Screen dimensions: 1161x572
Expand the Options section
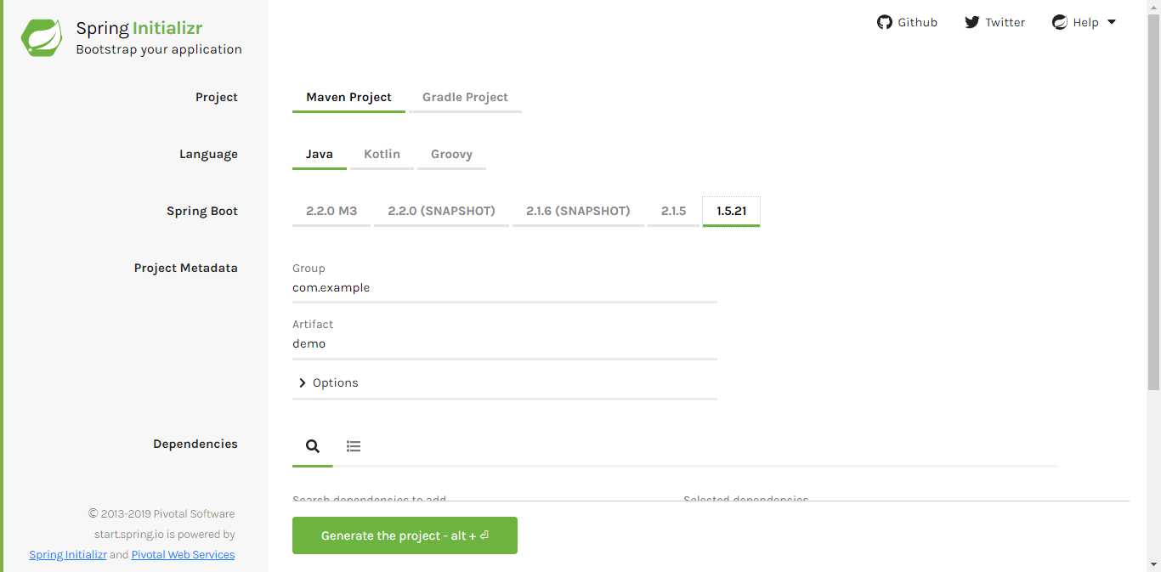(x=505, y=382)
